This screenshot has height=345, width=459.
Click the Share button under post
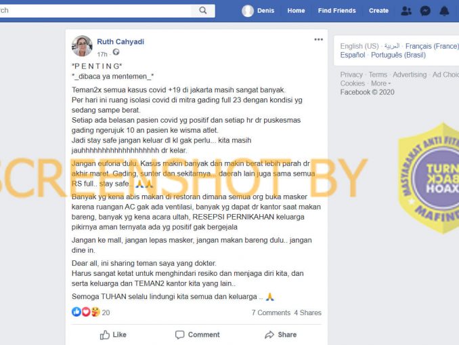click(280, 335)
